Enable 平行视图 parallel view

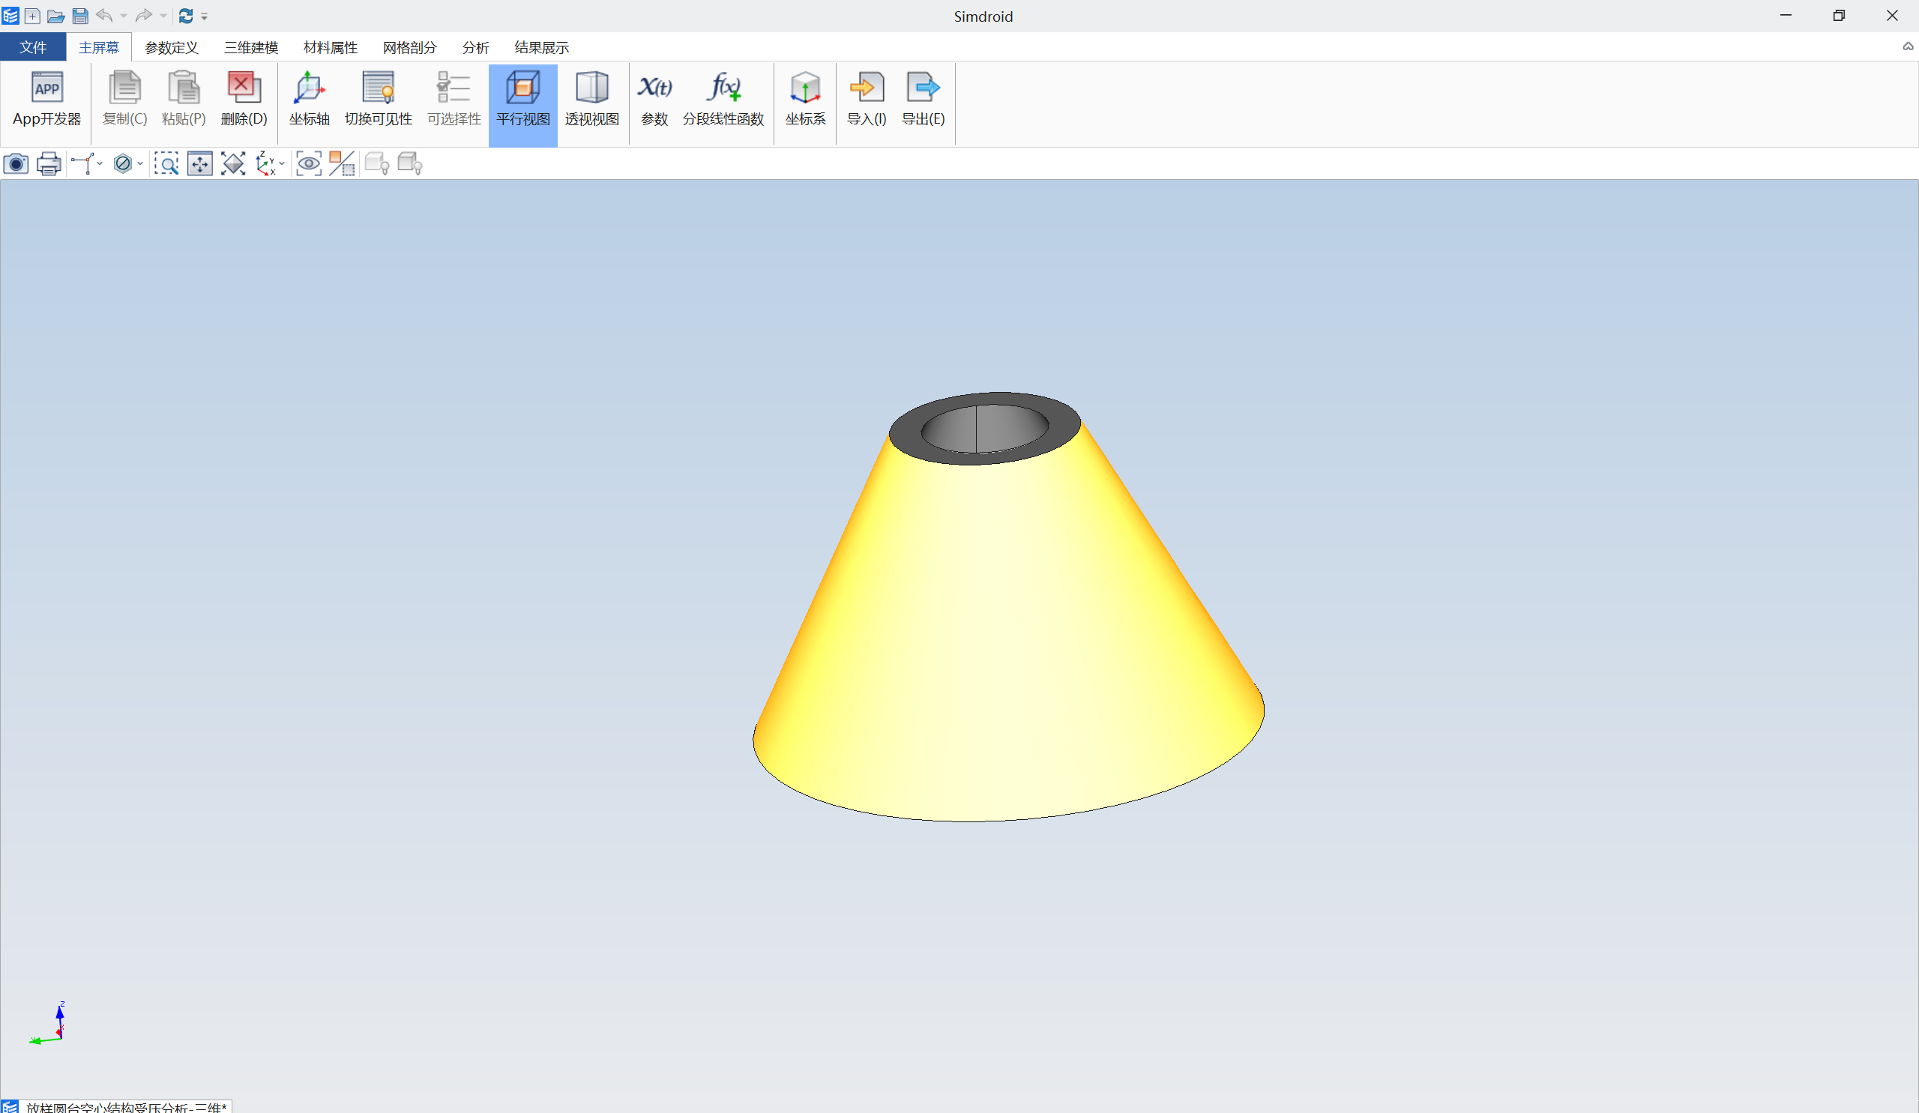[x=523, y=104]
